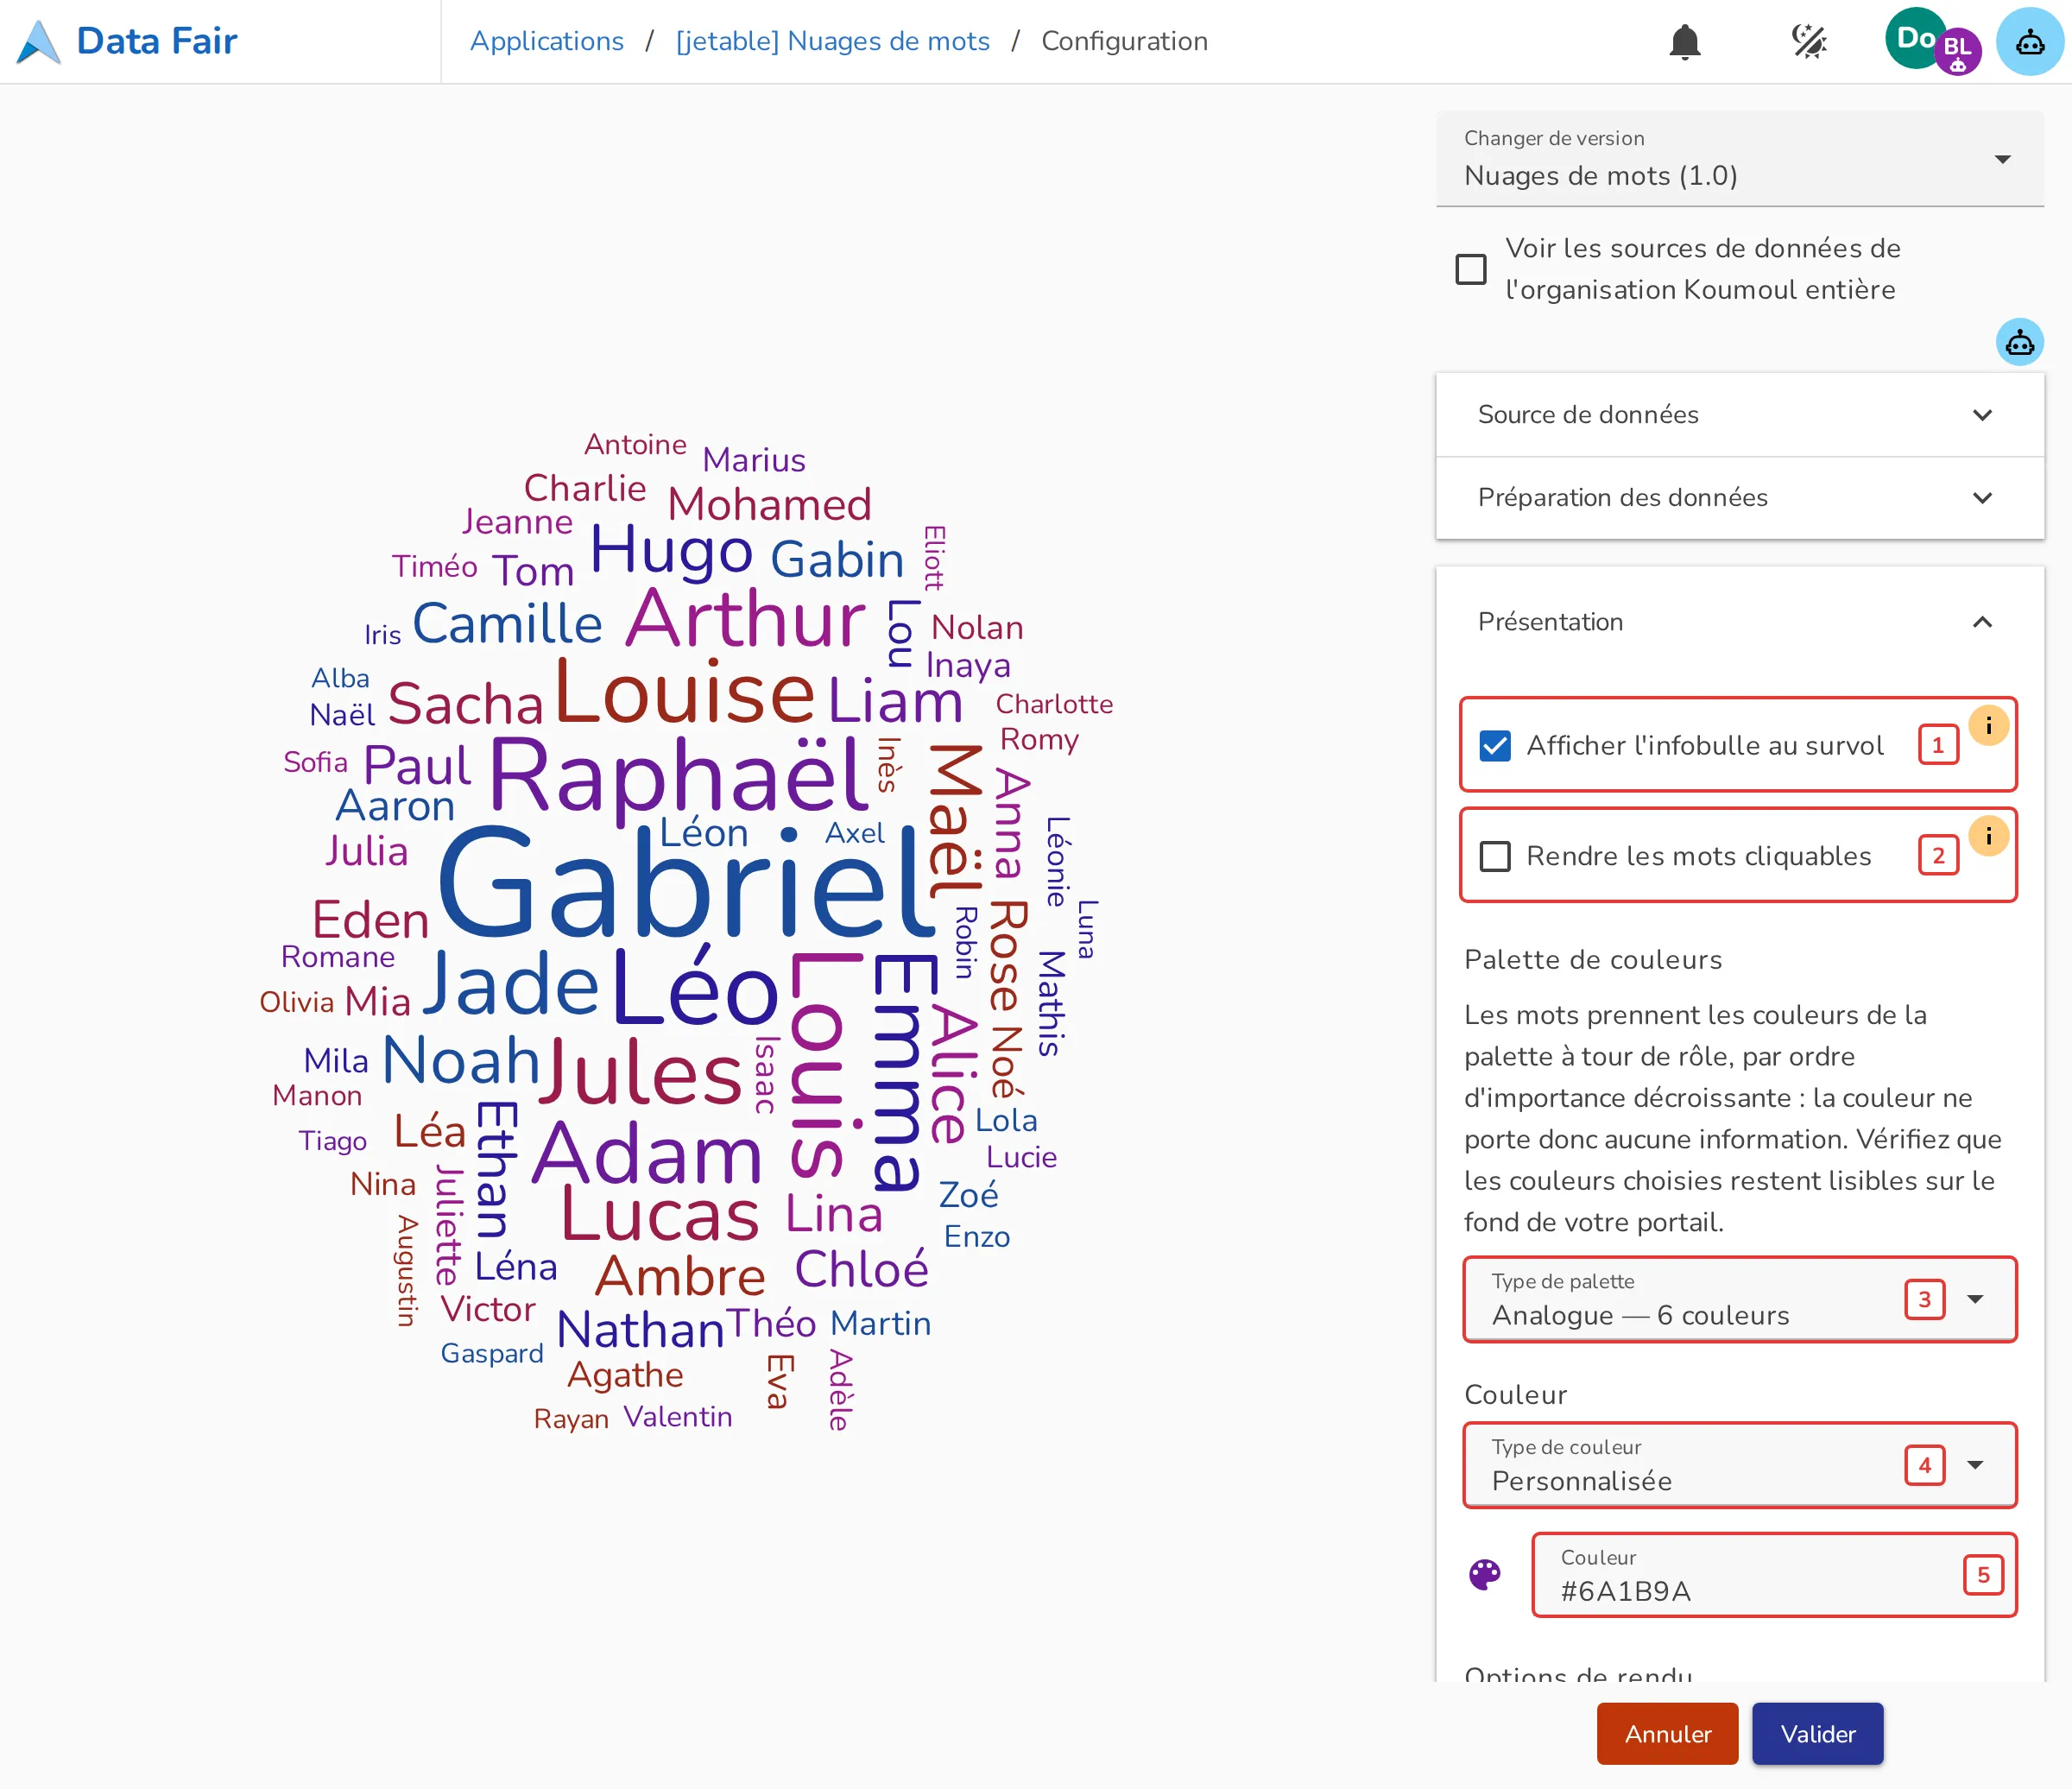Click the word Valentin in the cloud
The width and height of the screenshot is (2072, 1789).
point(678,1417)
